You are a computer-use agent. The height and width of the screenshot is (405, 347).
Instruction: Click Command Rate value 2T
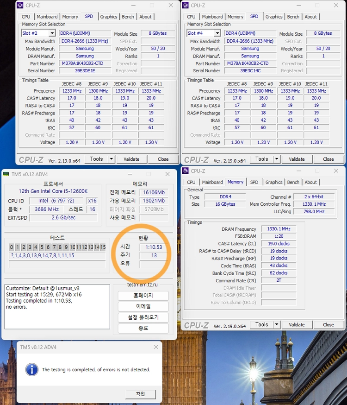click(x=279, y=280)
